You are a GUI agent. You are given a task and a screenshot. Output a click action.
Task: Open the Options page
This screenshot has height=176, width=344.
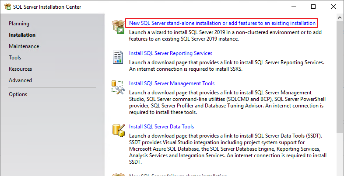pos(18,94)
